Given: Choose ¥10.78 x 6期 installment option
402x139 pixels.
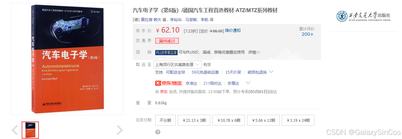Looking at the screenshot, I should [229, 120].
